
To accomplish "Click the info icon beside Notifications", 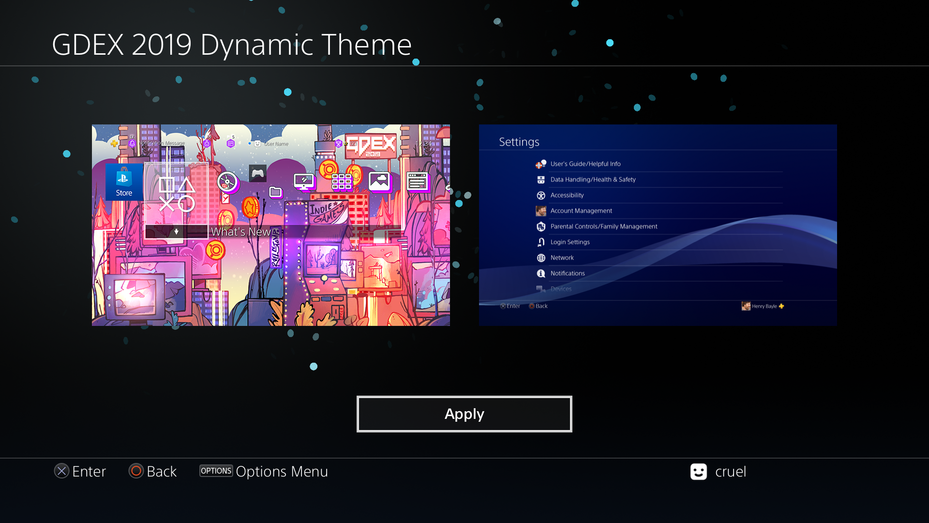I will coord(541,274).
